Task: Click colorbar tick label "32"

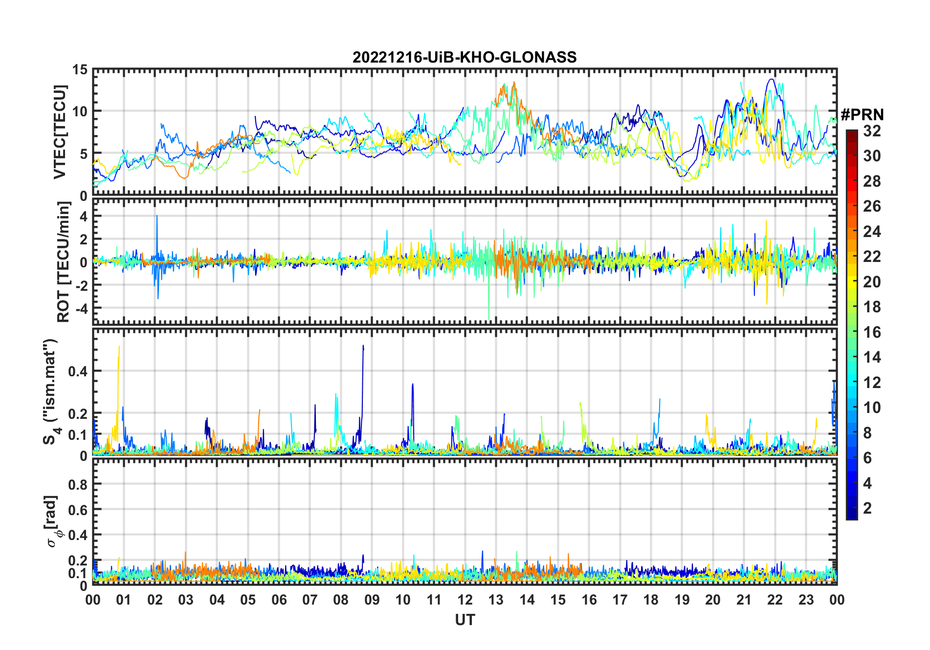Action: 872,131
